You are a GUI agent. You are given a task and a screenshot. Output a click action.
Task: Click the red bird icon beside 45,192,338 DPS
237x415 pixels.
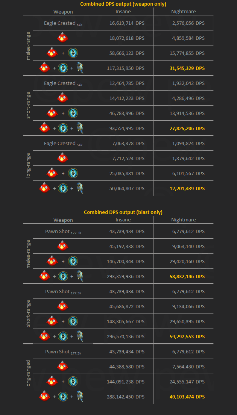click(62, 246)
